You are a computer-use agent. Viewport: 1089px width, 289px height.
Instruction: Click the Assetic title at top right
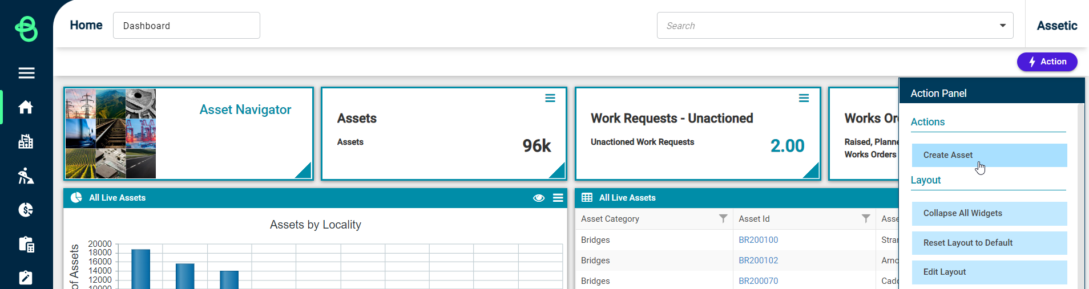pyautogui.click(x=1057, y=26)
